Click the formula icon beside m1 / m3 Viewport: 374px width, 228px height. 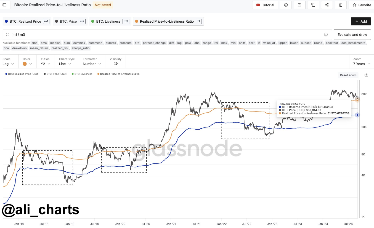click(7, 35)
